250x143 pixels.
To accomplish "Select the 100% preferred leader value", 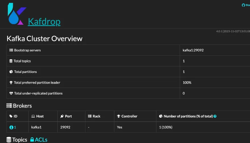I will click(x=187, y=83).
